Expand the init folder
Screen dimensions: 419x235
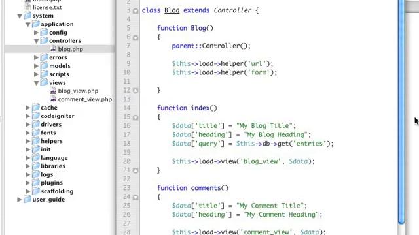(x=27, y=149)
